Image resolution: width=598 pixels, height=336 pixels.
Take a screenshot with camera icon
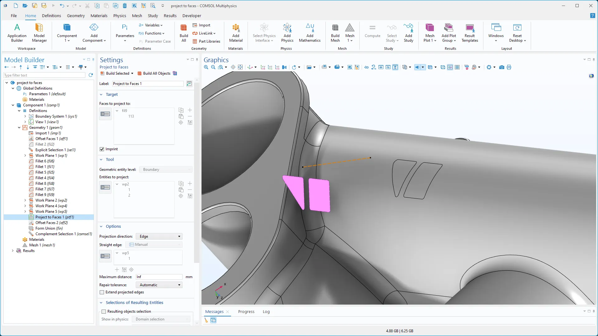[x=501, y=67]
